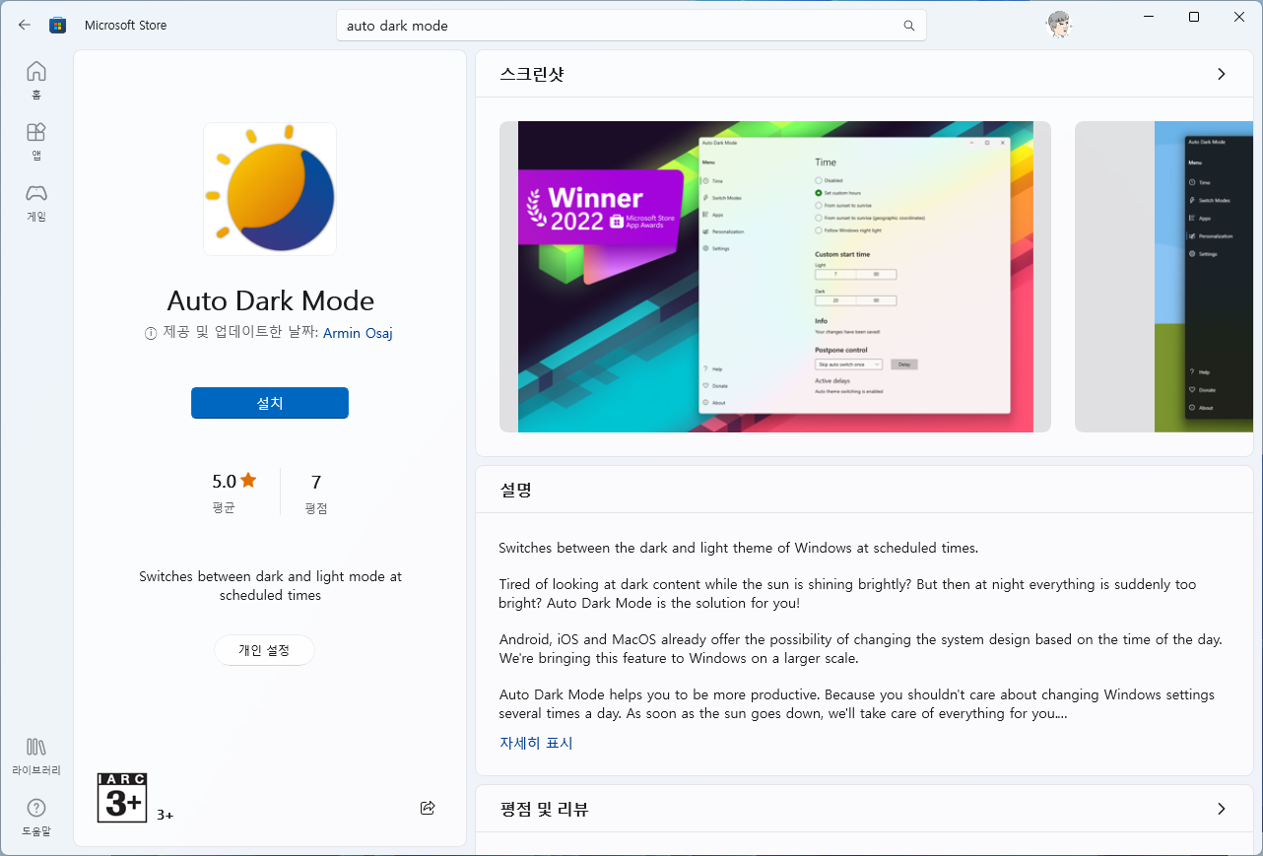The height and width of the screenshot is (856, 1263).
Task: Click the Auto Dark Mode app title
Action: [x=270, y=300]
